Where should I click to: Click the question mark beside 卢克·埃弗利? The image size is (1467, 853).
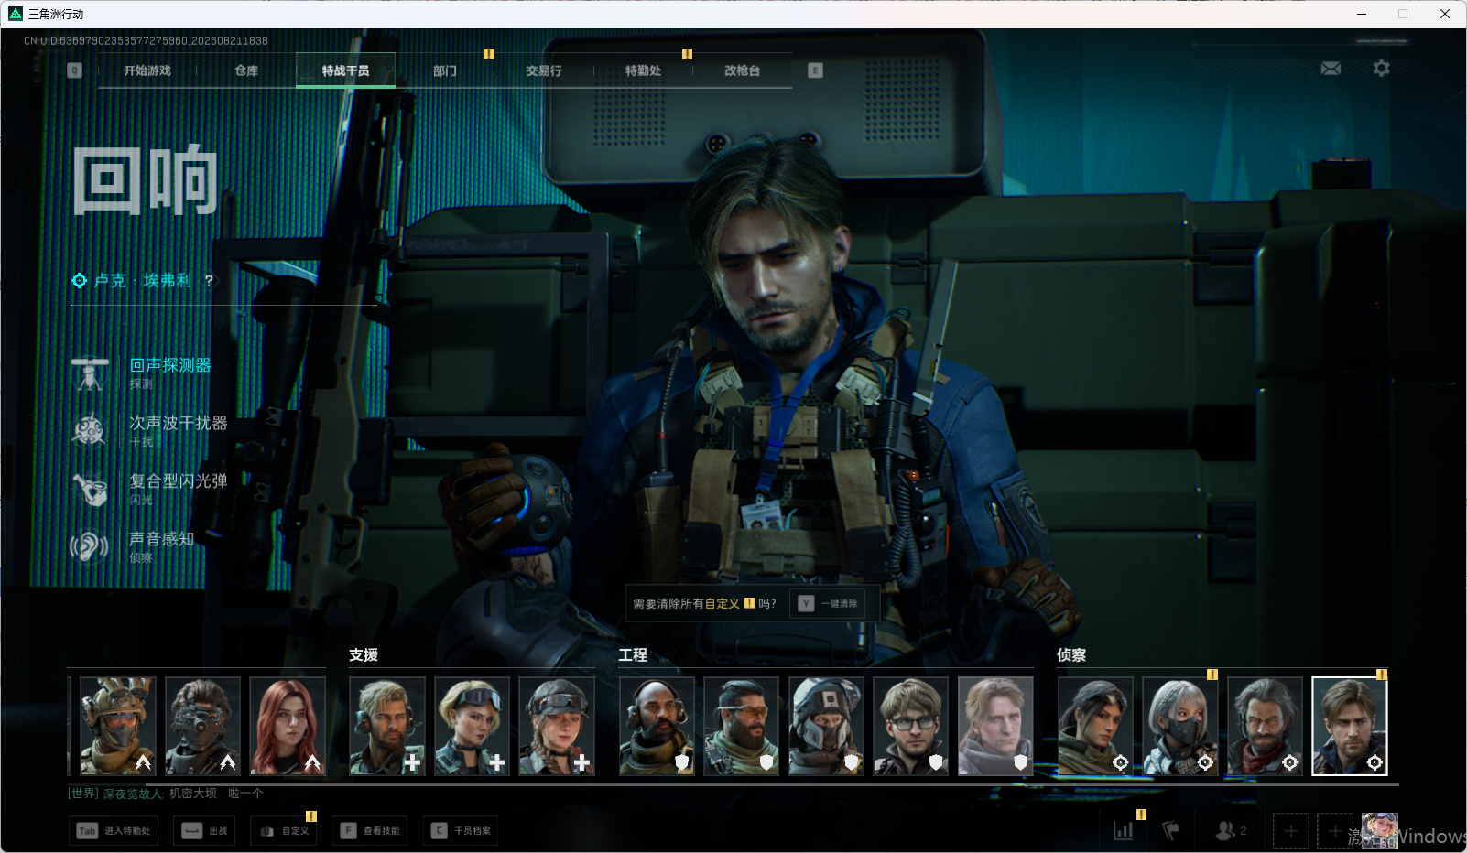click(209, 281)
